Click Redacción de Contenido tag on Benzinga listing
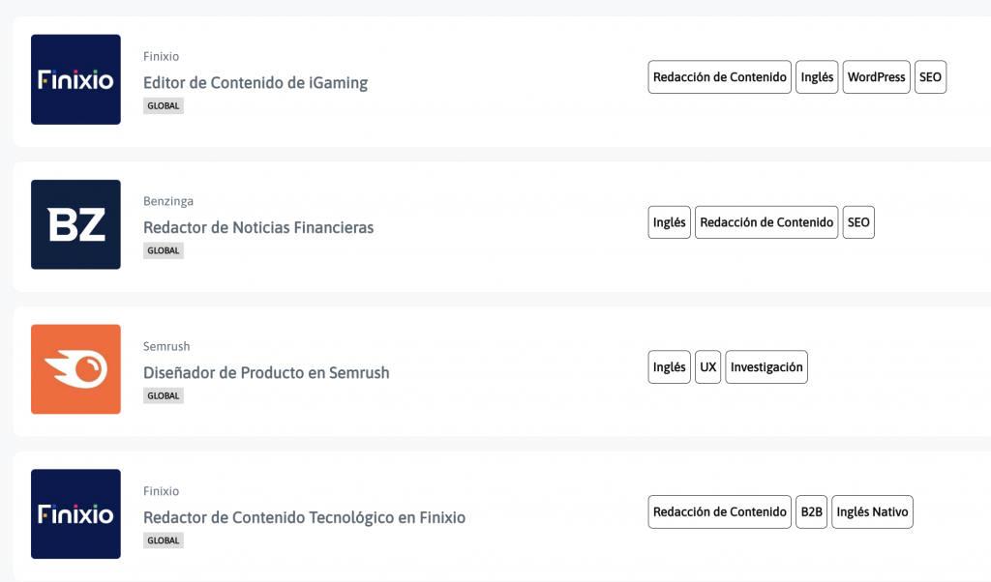 [x=766, y=222]
